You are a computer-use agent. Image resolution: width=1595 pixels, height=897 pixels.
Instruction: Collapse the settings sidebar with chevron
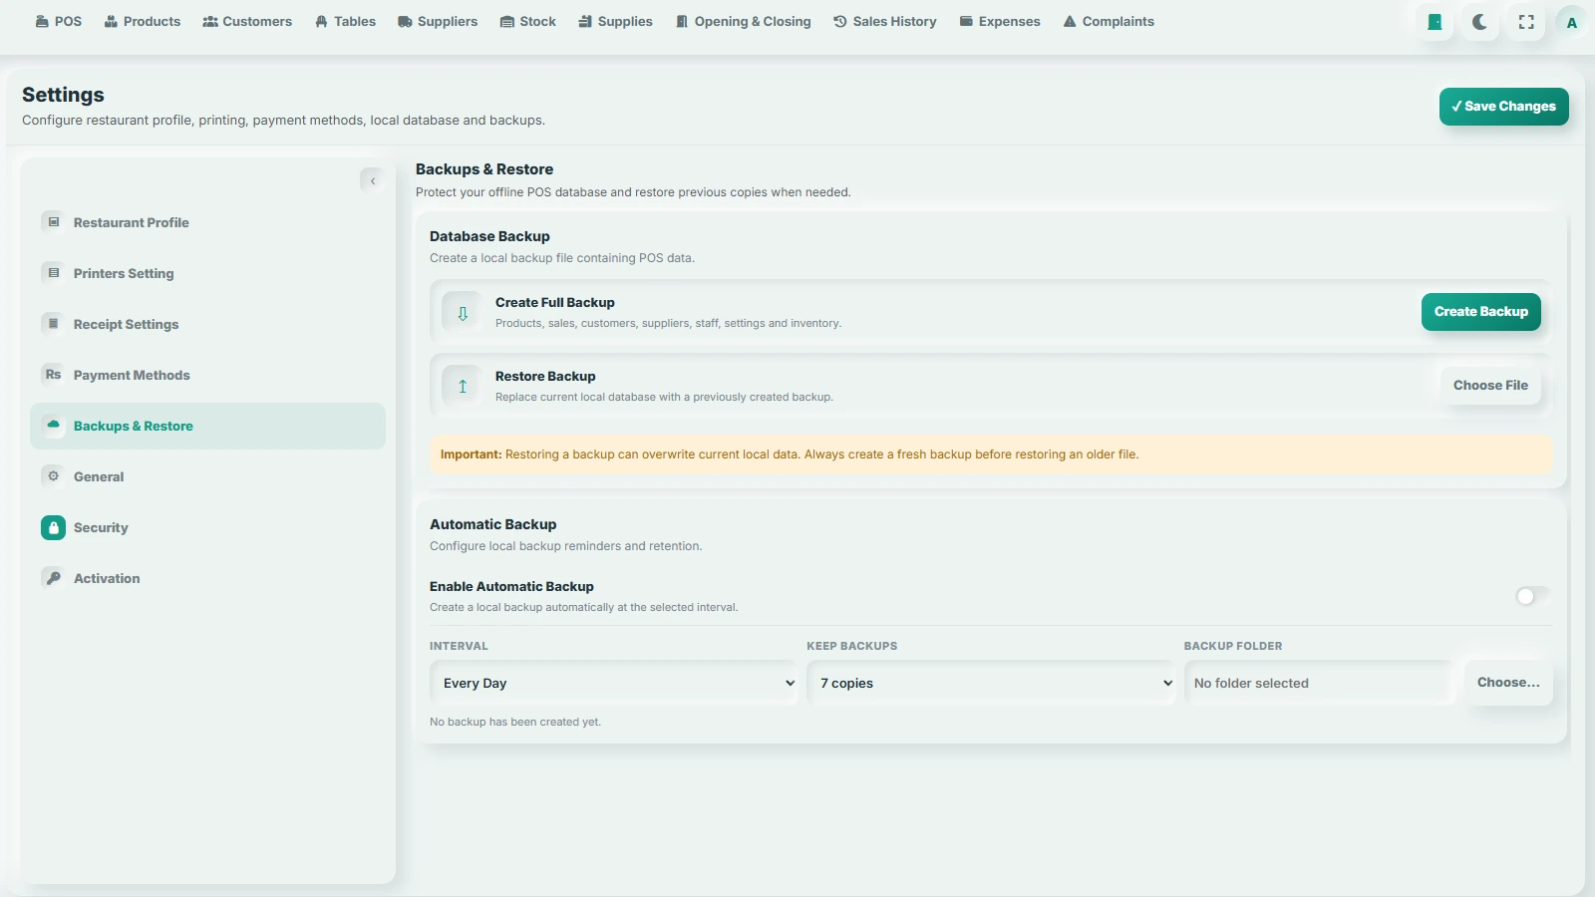[x=372, y=180]
